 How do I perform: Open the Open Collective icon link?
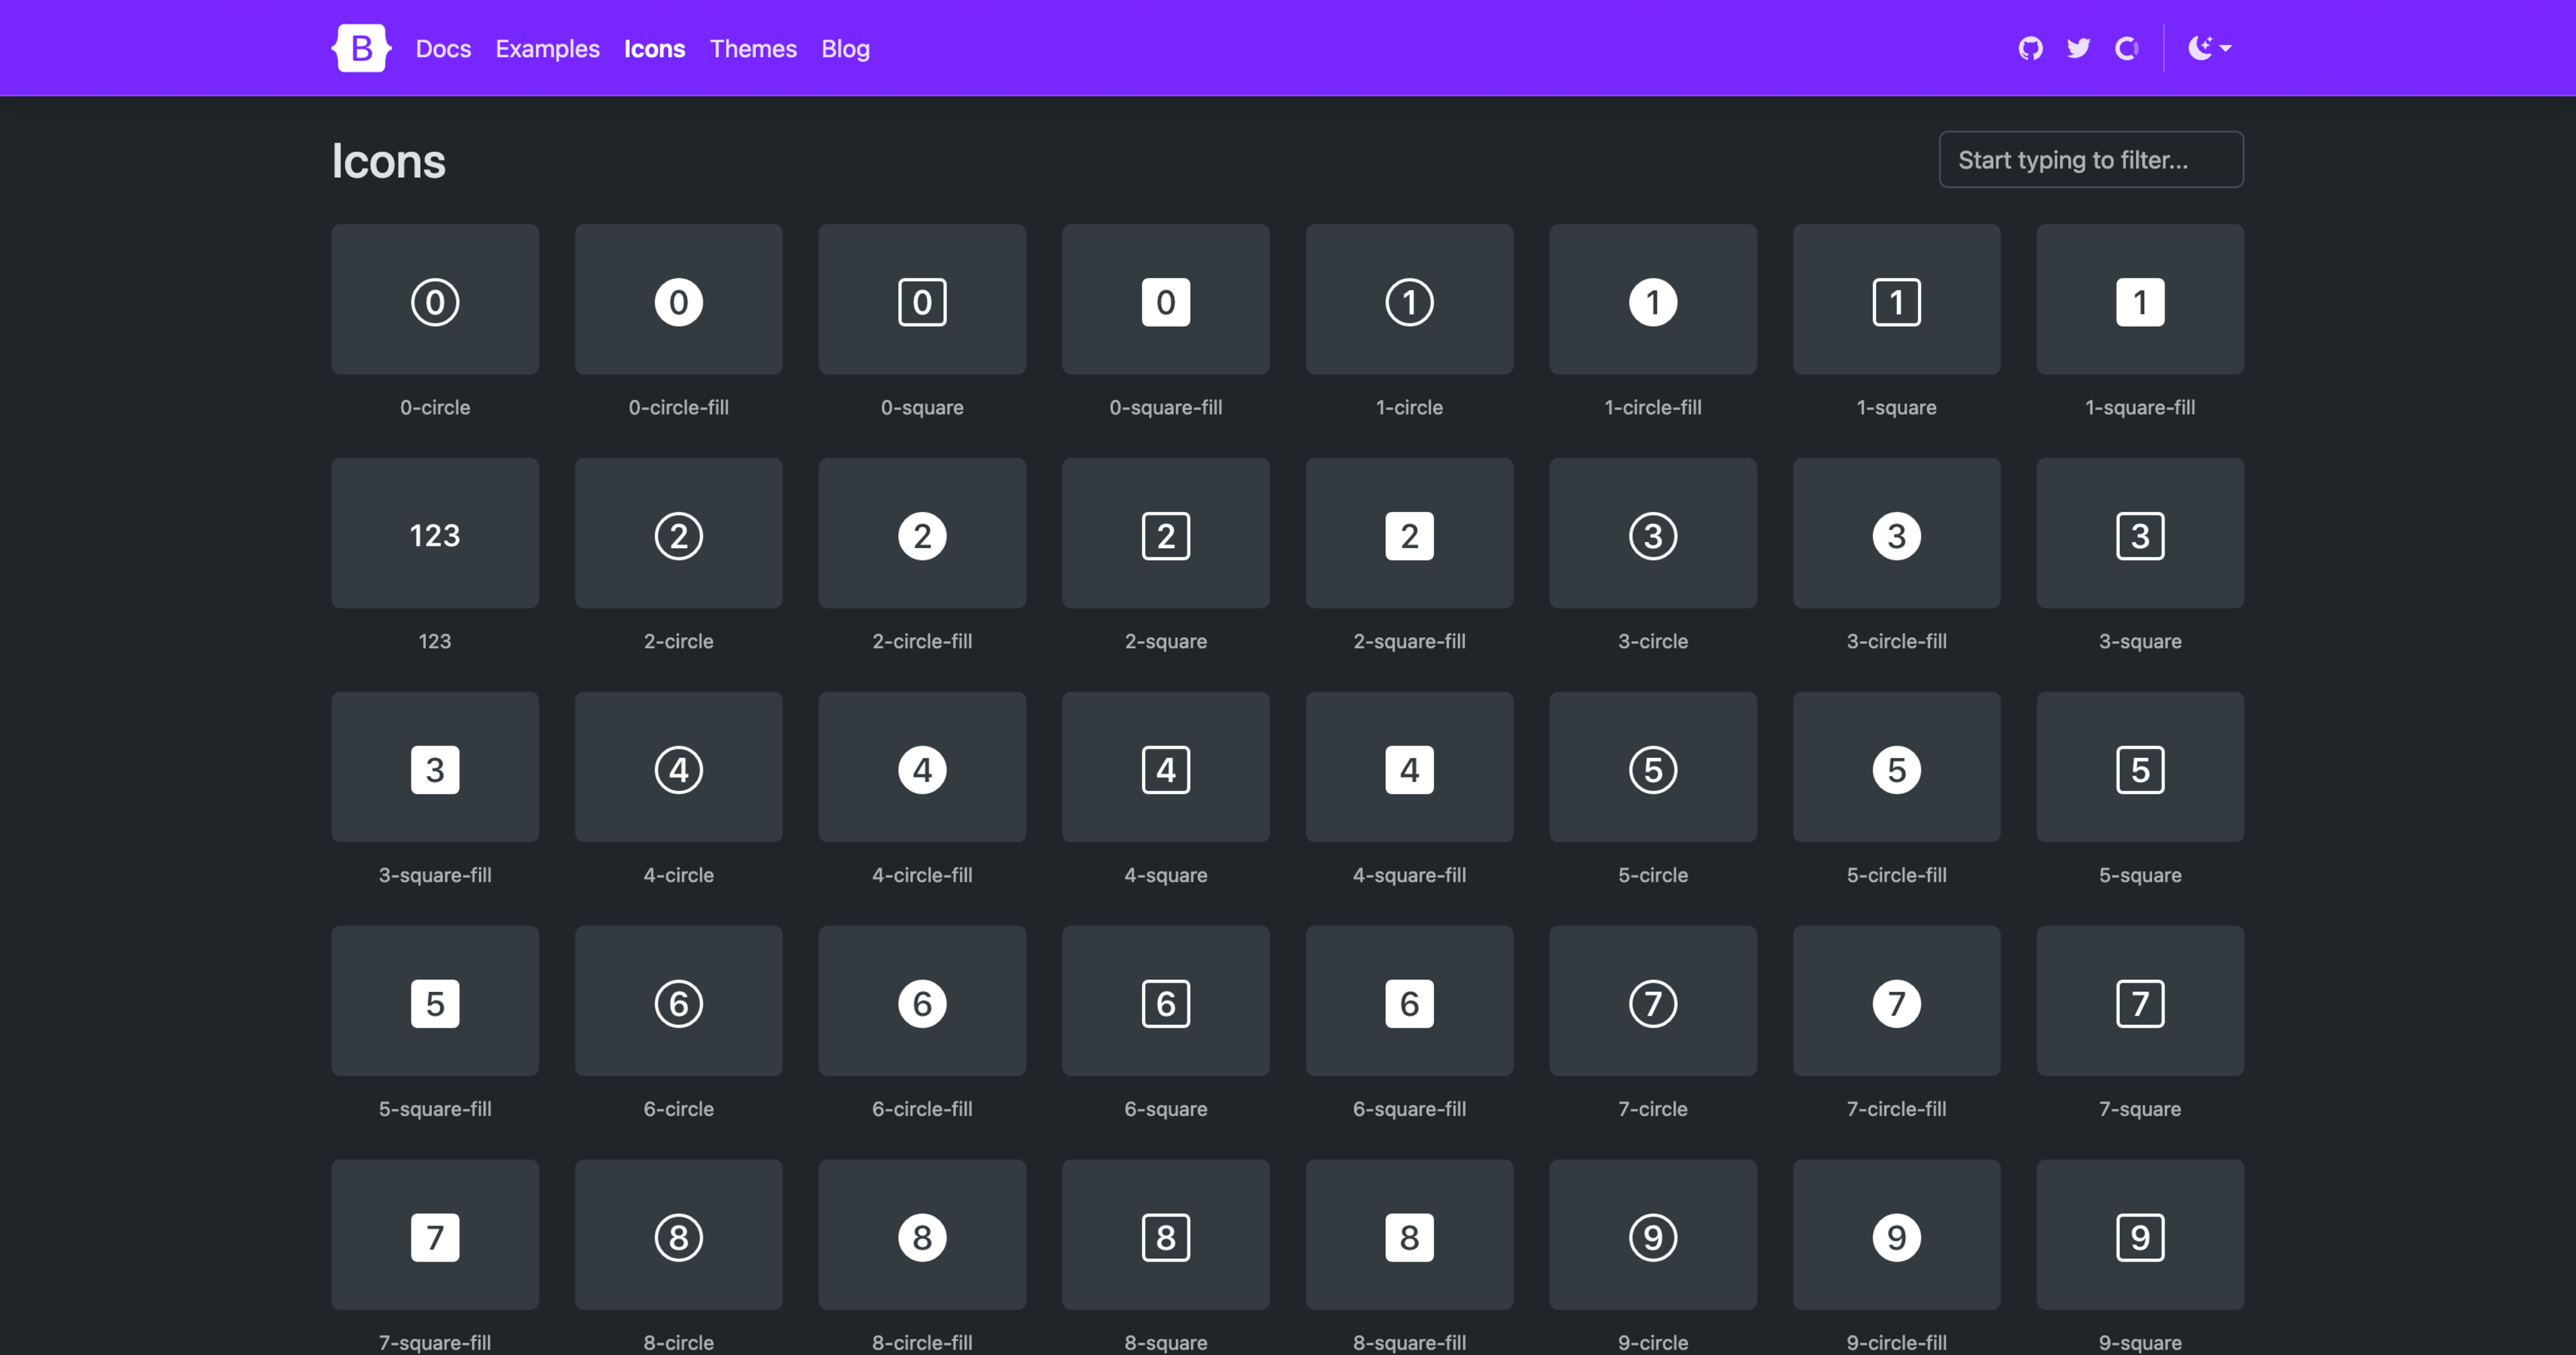(2127, 48)
